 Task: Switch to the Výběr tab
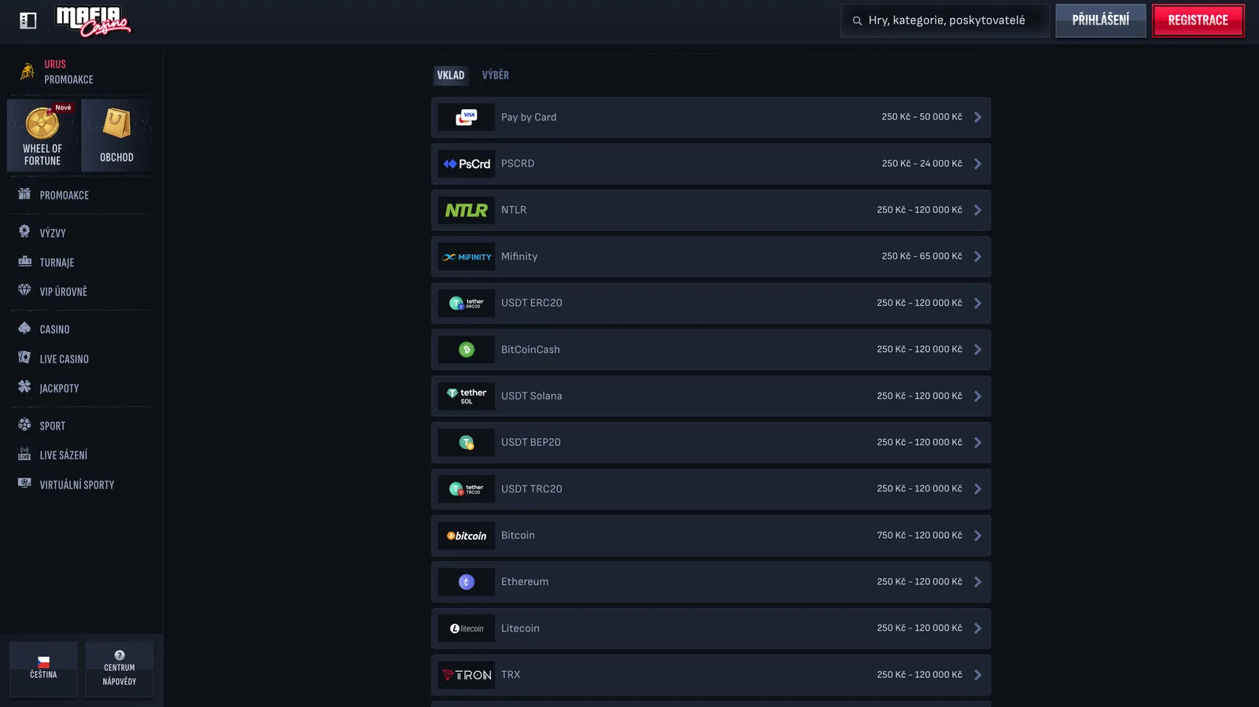point(496,75)
